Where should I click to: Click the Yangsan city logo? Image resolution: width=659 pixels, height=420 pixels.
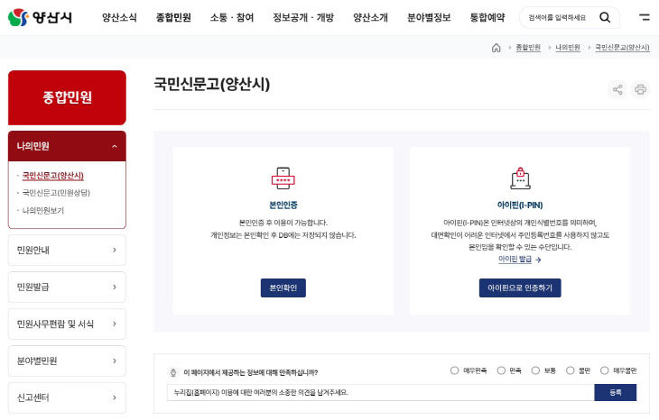tap(41, 17)
